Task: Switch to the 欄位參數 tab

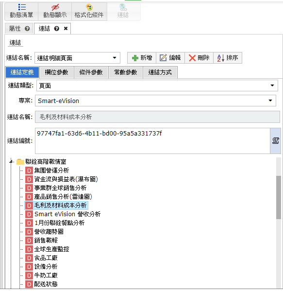Action: [57, 72]
